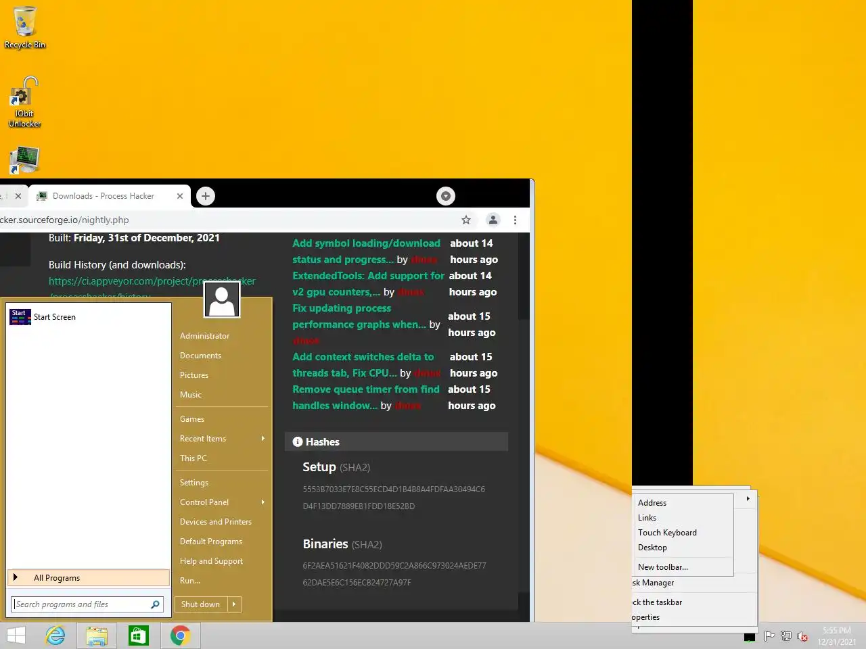Click the Chrome address bar URL
The height and width of the screenshot is (649, 866).
[64, 220]
